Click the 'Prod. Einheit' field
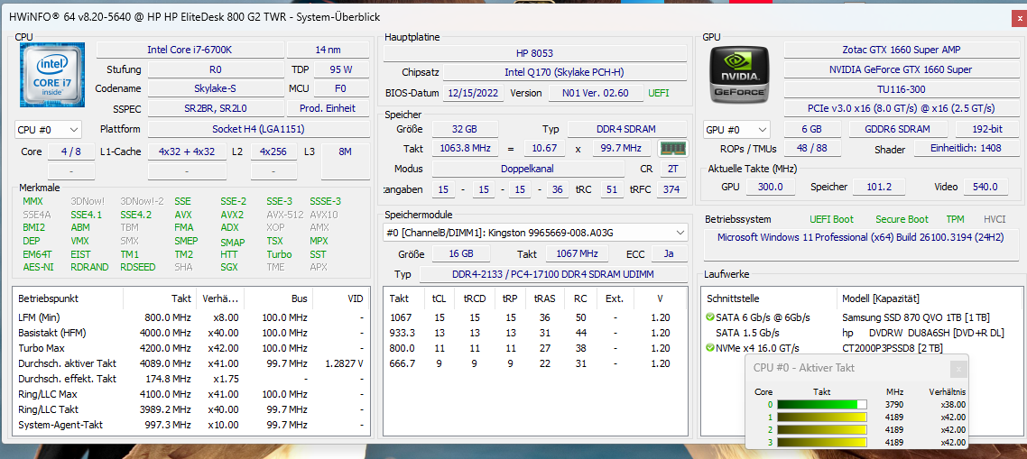 328,109
